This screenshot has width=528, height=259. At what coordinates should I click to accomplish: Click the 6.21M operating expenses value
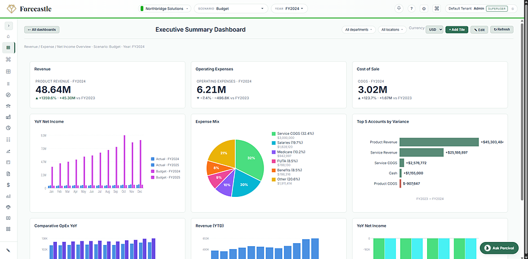click(211, 90)
